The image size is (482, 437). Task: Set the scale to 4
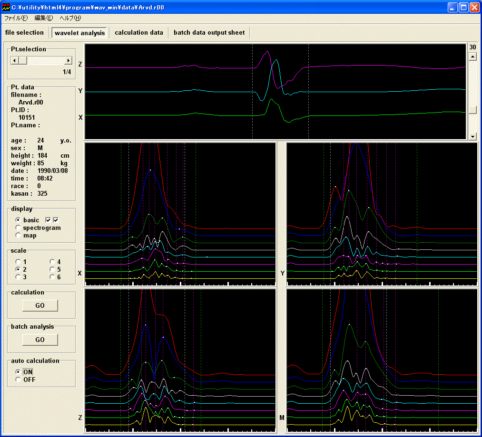(x=53, y=262)
